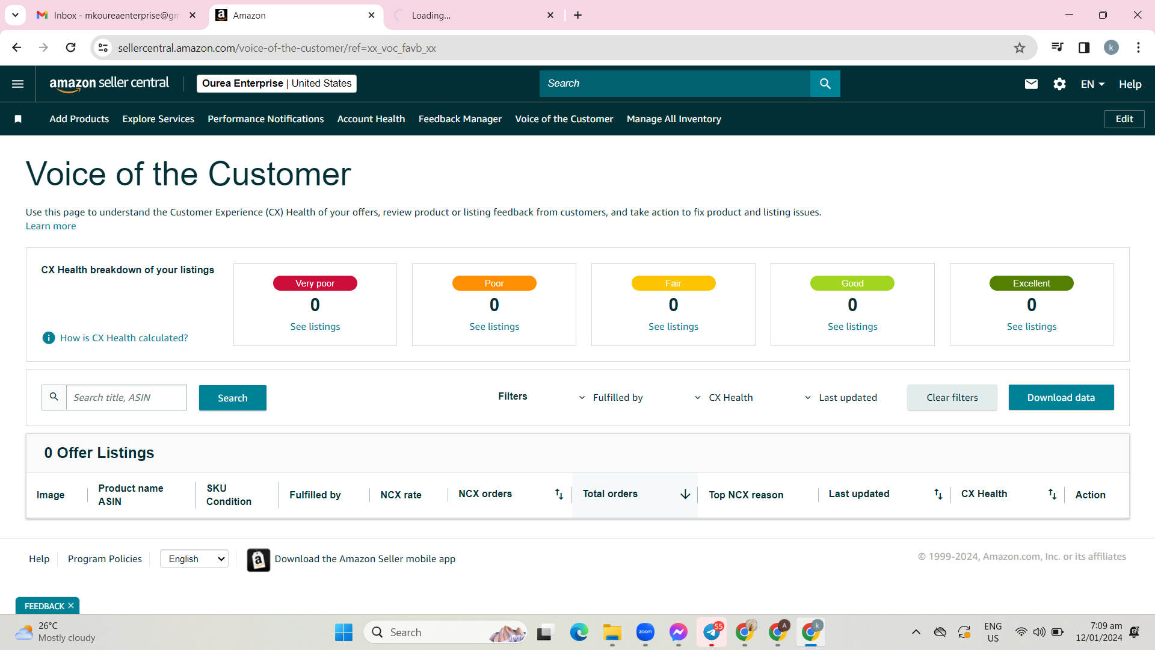Go to Account Health
The image size is (1155, 650).
point(371,119)
